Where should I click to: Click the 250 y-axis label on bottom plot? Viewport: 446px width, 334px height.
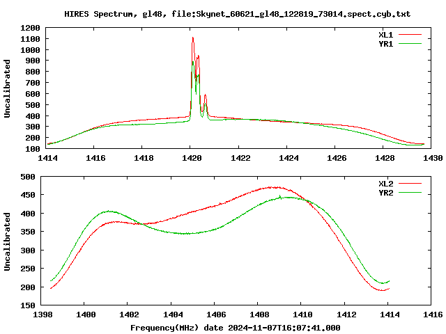[x=28, y=269]
